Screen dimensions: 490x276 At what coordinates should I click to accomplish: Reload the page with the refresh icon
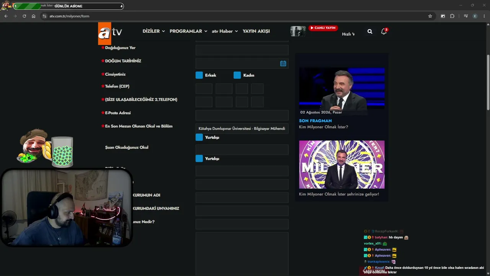24,16
